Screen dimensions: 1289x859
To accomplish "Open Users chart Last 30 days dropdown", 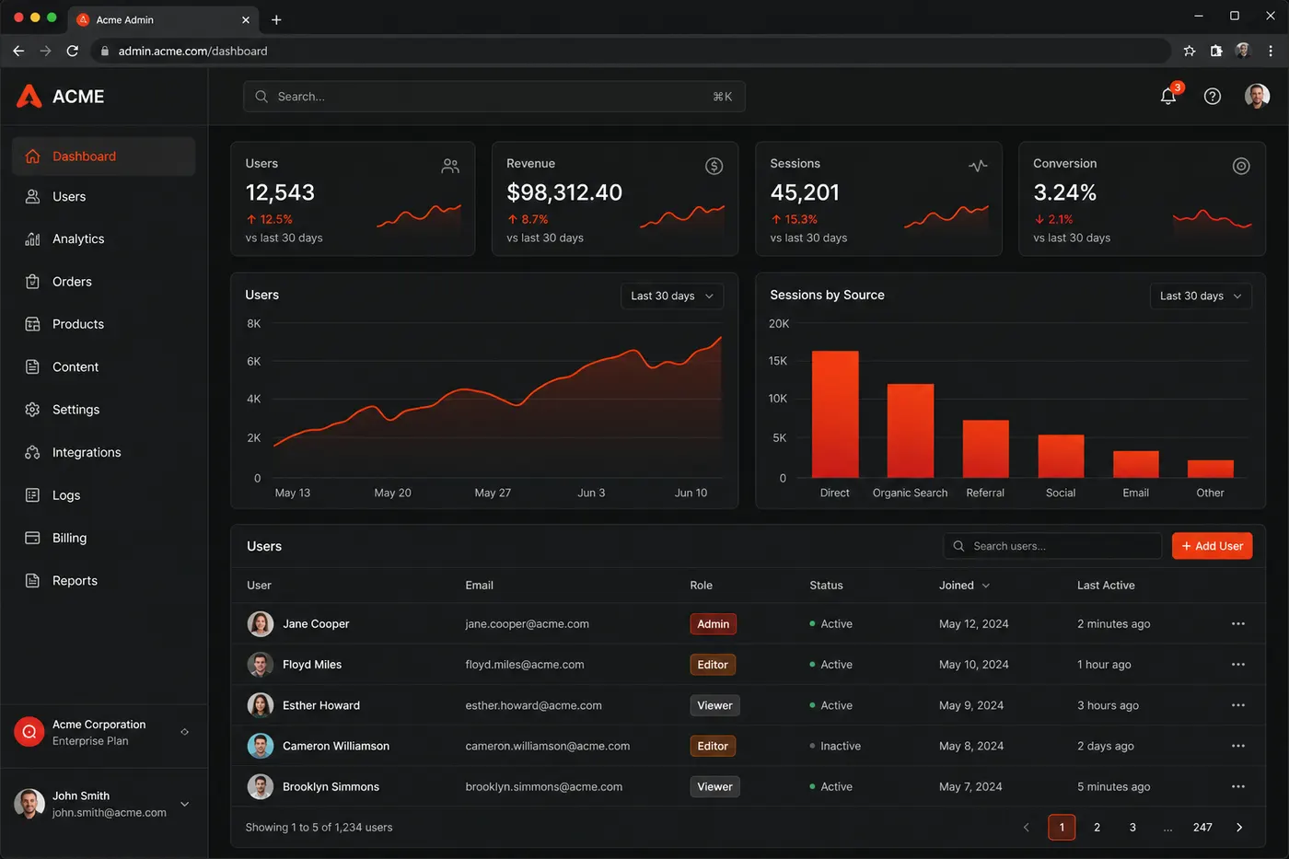I will (x=672, y=296).
